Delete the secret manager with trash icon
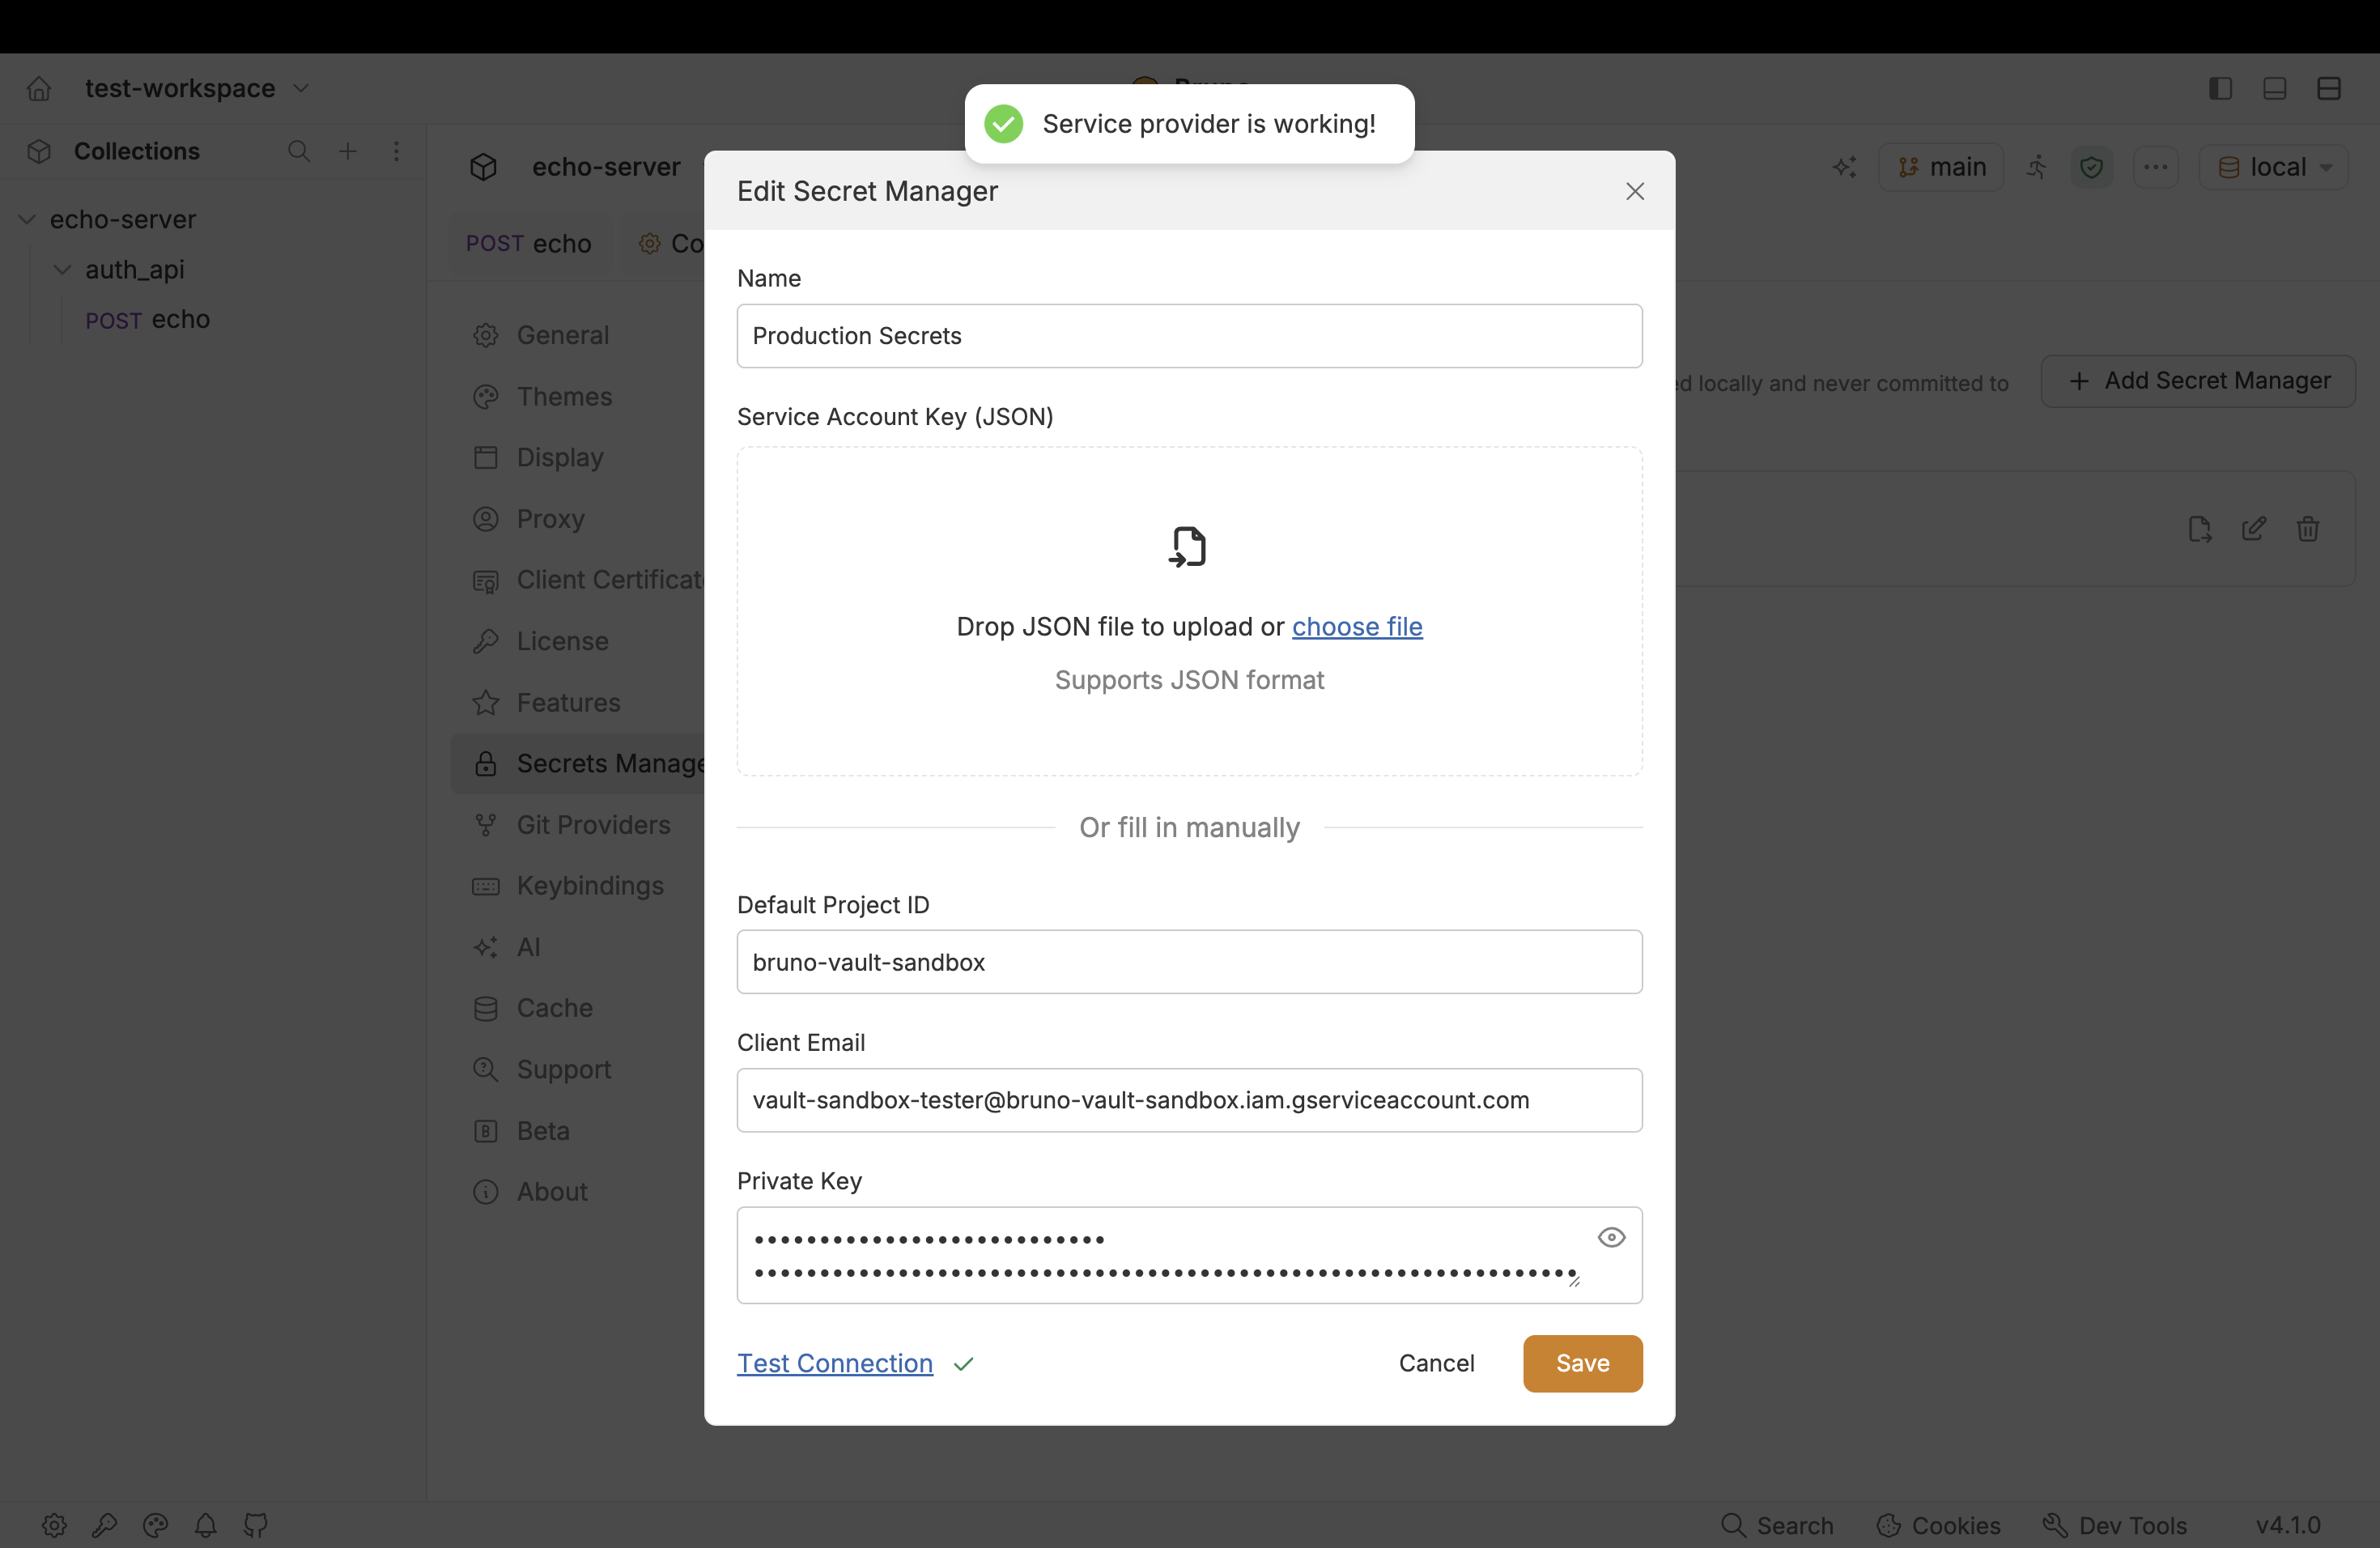 coord(2308,528)
